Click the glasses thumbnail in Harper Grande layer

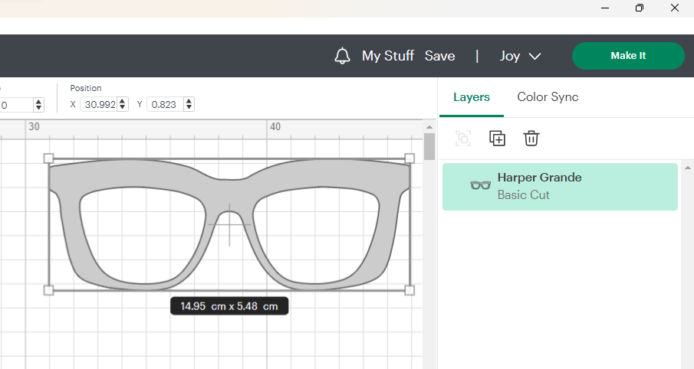click(x=480, y=186)
